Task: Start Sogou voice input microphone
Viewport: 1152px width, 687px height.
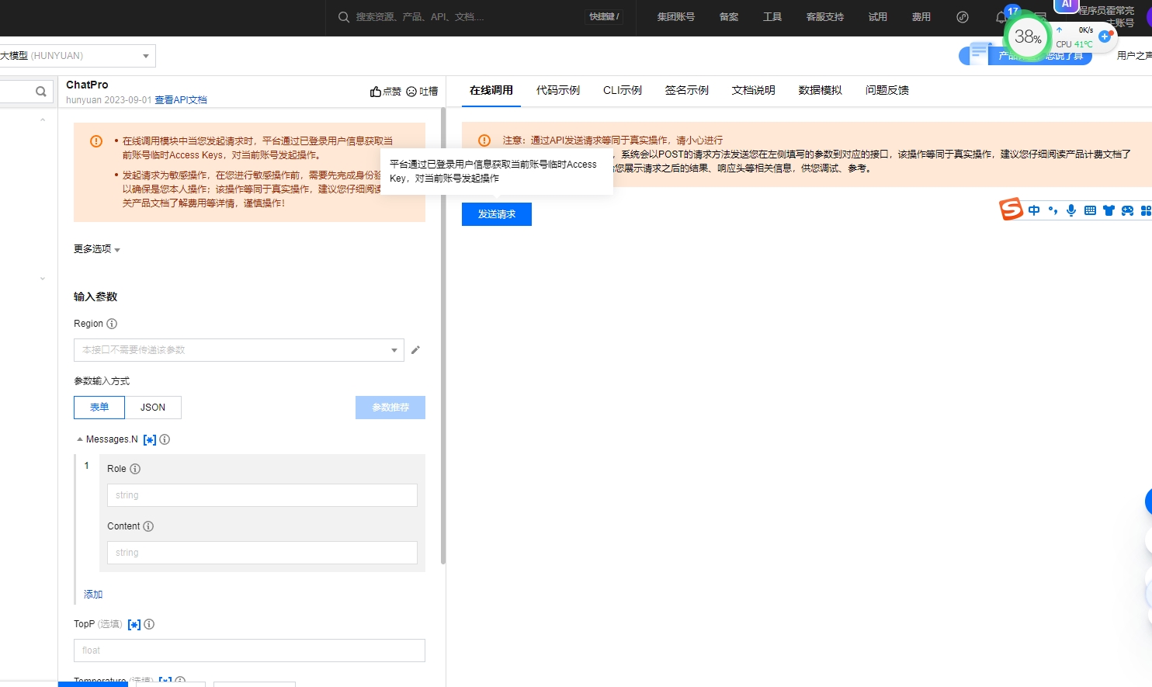Action: point(1071,210)
